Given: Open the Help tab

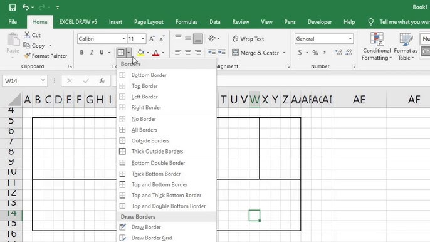Looking at the screenshot, I should (x=349, y=22).
